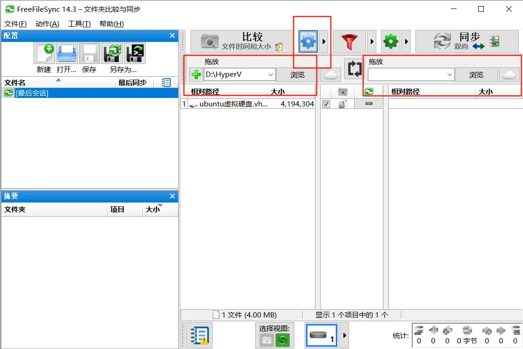
Task: Expand sync settings arrow beside green gear
Action: point(406,41)
